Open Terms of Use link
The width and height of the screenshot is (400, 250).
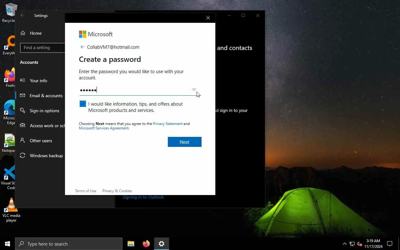pyautogui.click(x=86, y=191)
